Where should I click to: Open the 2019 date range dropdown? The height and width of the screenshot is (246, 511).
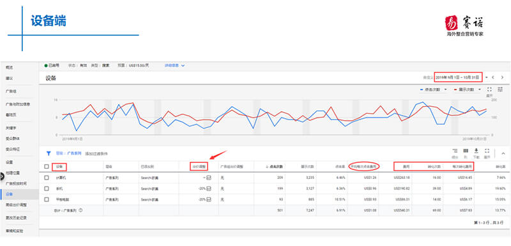(458, 77)
